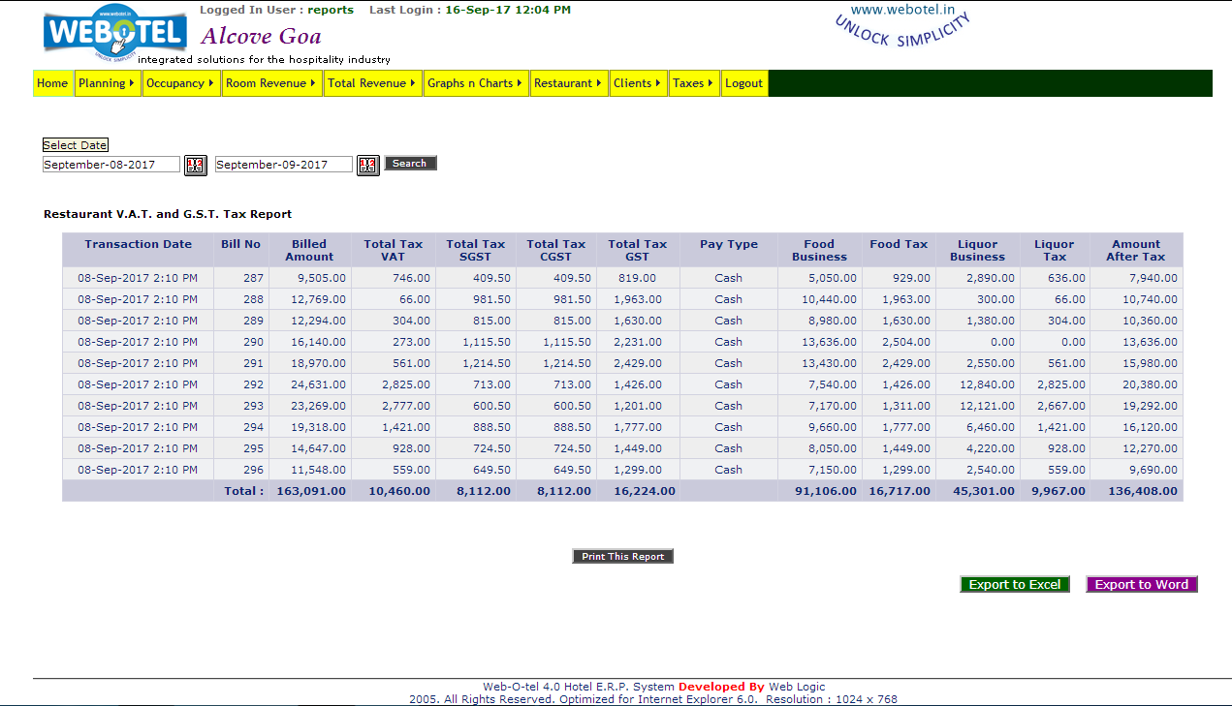The height and width of the screenshot is (706, 1232).
Task: Click the Amount After Tax column header
Action: [1136, 251]
